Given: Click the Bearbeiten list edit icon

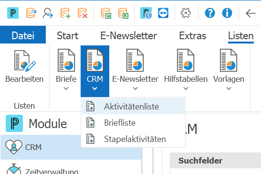Looking at the screenshot, I should [x=25, y=61].
